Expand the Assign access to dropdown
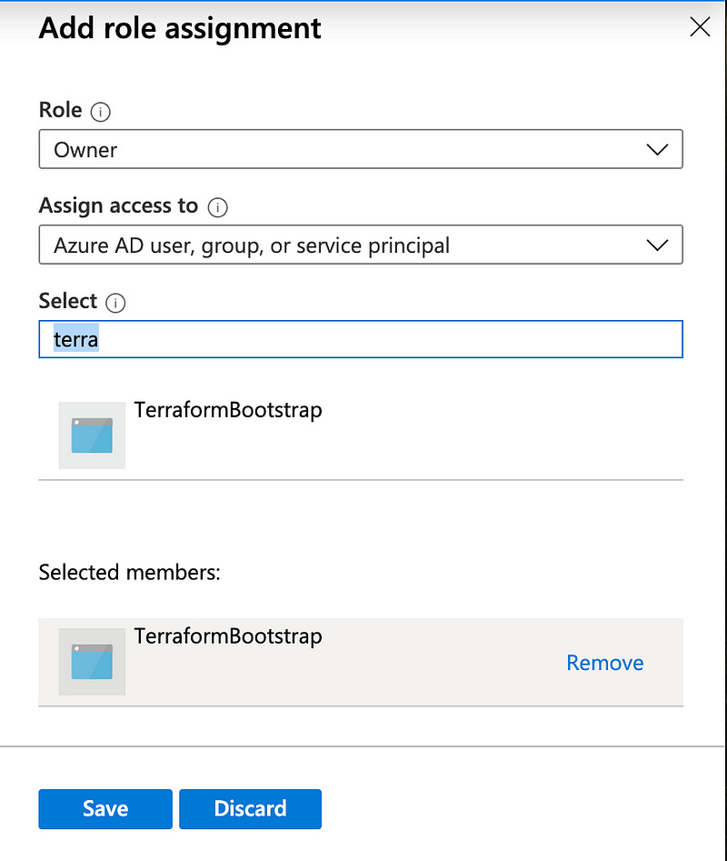 point(361,245)
